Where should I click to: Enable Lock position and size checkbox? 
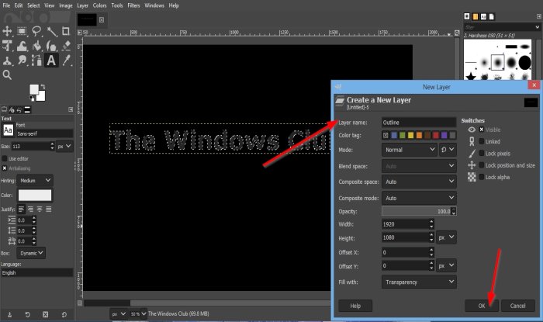pyautogui.click(x=482, y=165)
